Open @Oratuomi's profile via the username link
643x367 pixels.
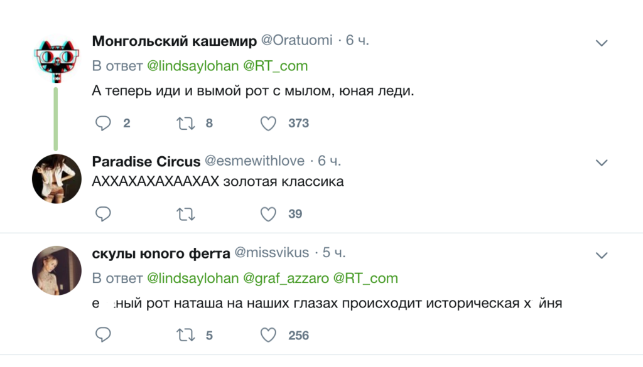pos(298,40)
